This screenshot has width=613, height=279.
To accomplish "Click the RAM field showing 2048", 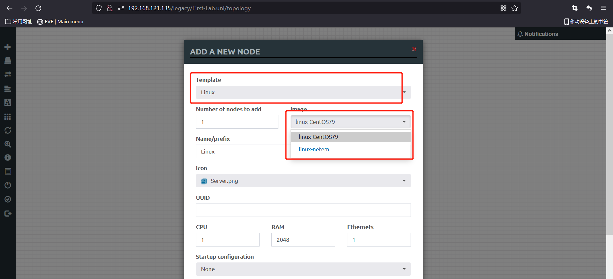I will click(x=303, y=240).
